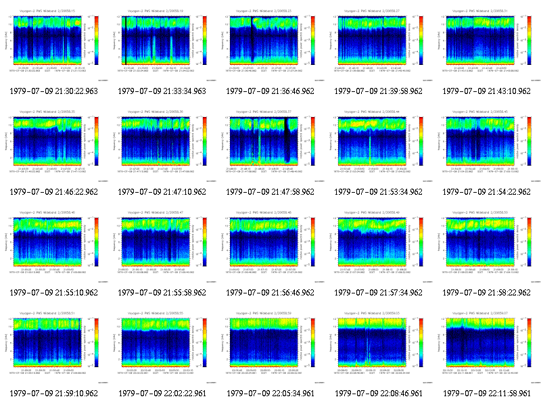Click caption 1979-07-09 21:39:58.962

click(x=379, y=91)
